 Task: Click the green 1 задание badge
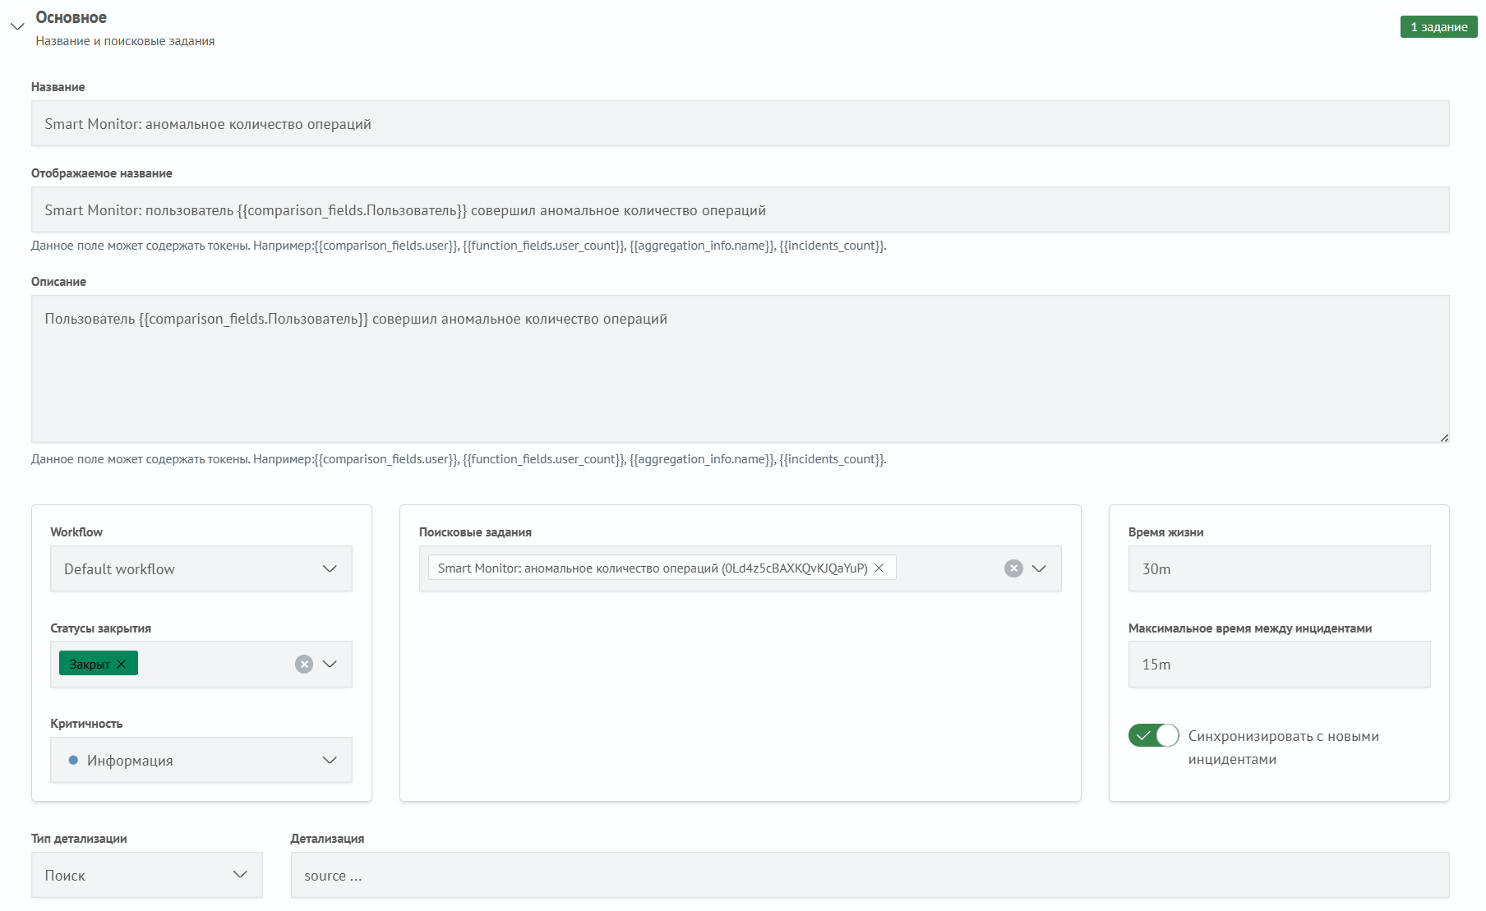[1438, 27]
